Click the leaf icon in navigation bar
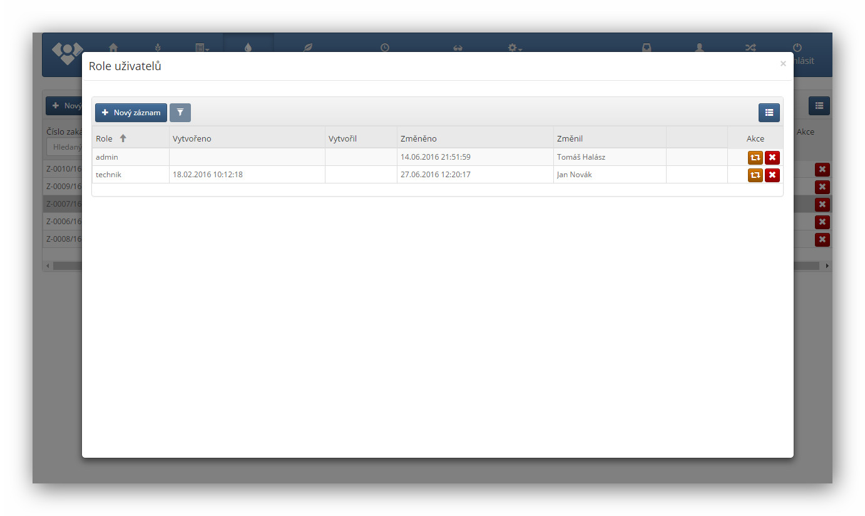 (x=307, y=47)
